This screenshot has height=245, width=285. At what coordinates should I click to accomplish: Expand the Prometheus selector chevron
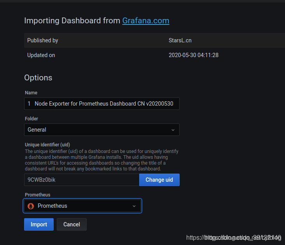(134, 206)
